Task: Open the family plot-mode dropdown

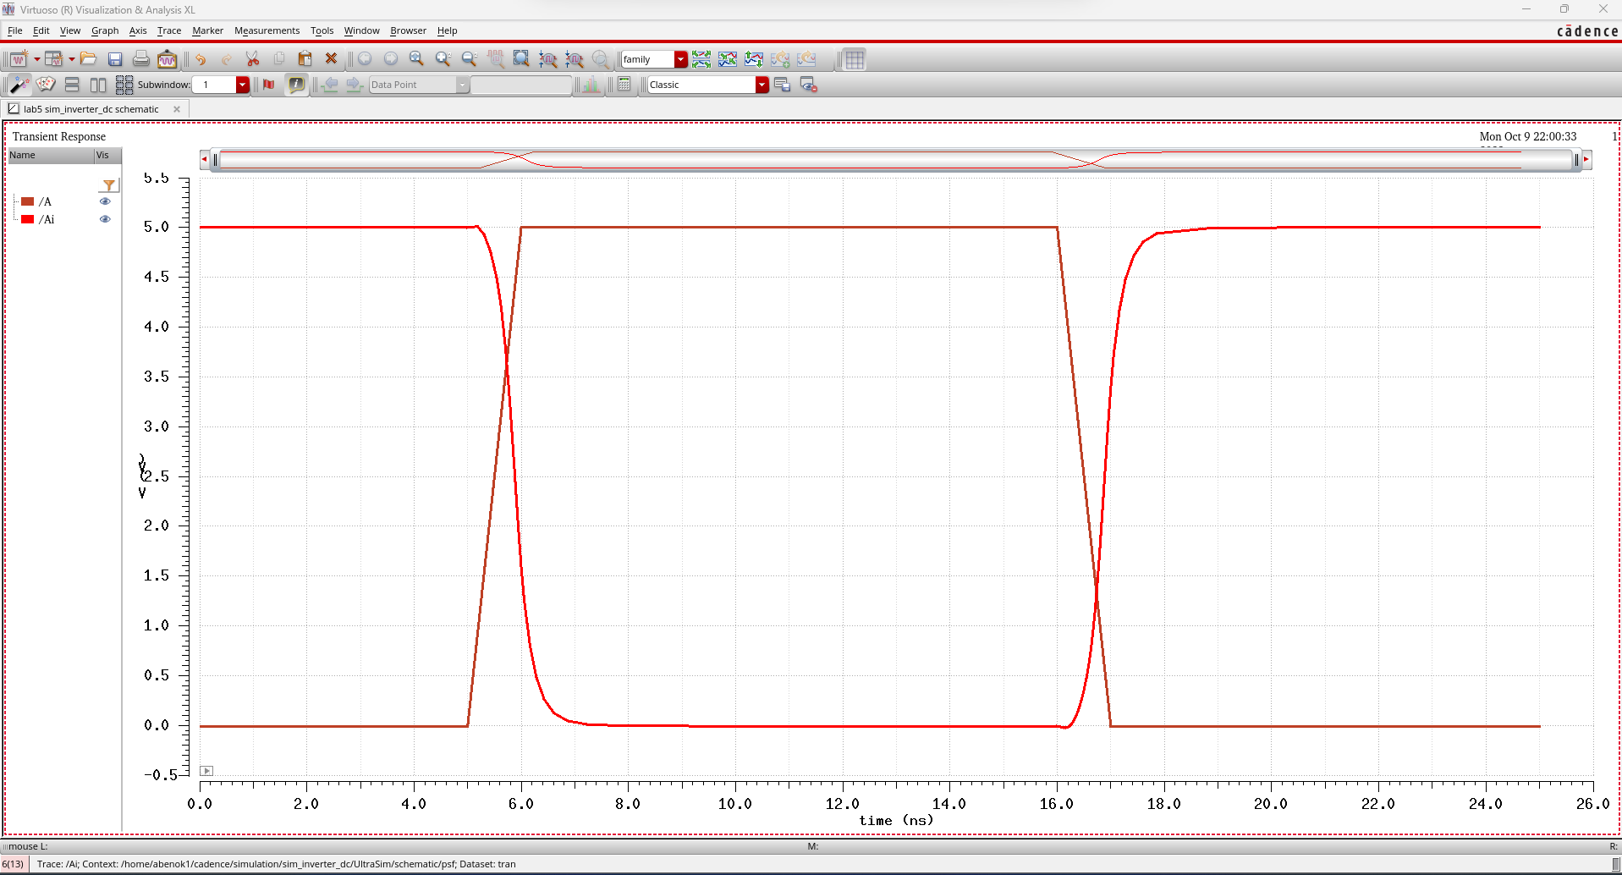Action: tap(681, 59)
